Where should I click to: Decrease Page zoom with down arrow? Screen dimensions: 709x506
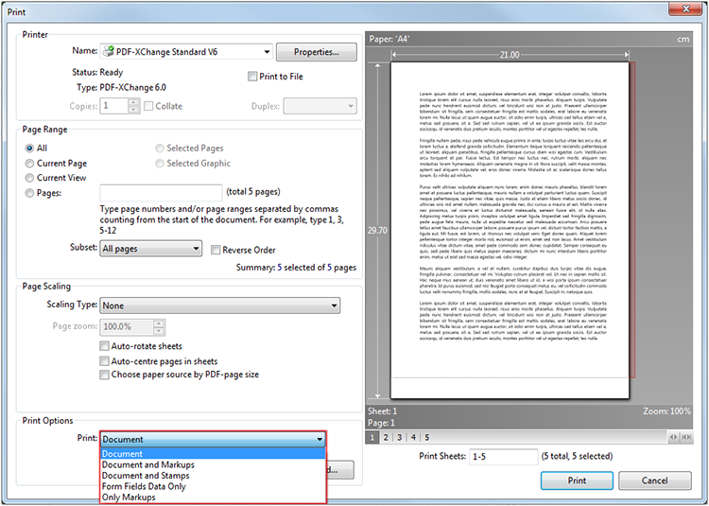pos(159,331)
